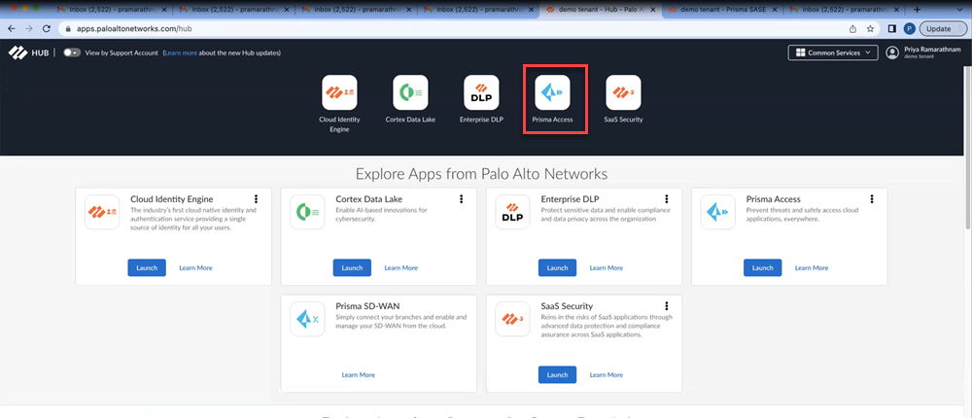
Task: Open Cortex Data Lake icon in top bar
Action: point(410,92)
